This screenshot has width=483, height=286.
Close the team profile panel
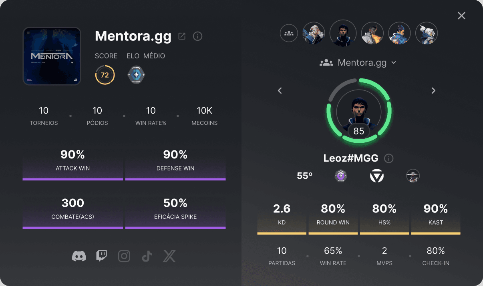(x=461, y=16)
